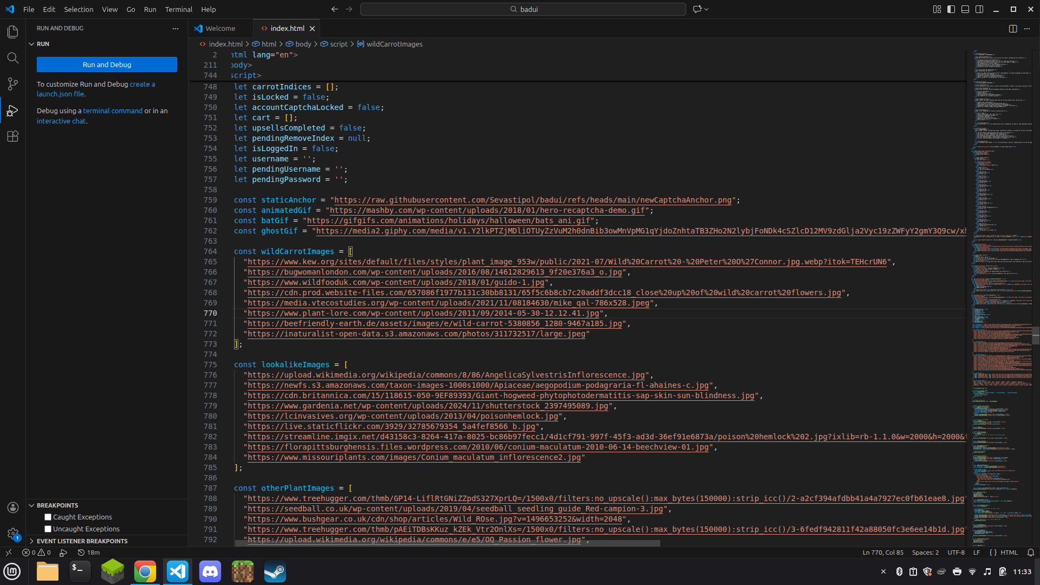Enable Caught Exceptions breakpoint checkbox
Screen dimensions: 1040x585
coord(48,517)
